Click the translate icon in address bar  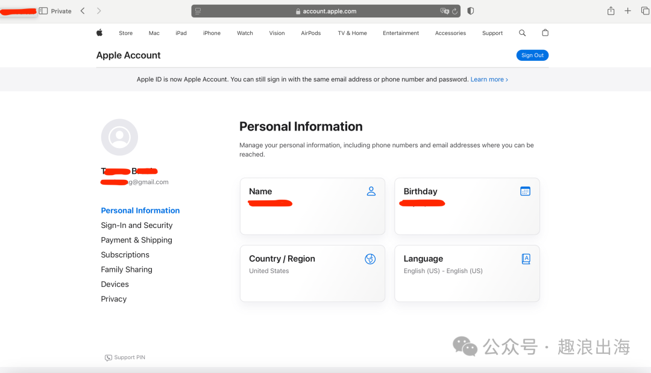(445, 11)
